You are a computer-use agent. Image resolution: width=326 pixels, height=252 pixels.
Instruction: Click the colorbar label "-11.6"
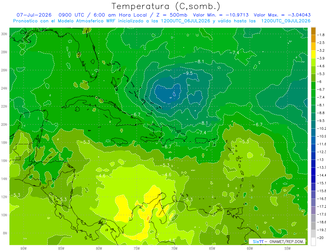(x=322, y=144)
